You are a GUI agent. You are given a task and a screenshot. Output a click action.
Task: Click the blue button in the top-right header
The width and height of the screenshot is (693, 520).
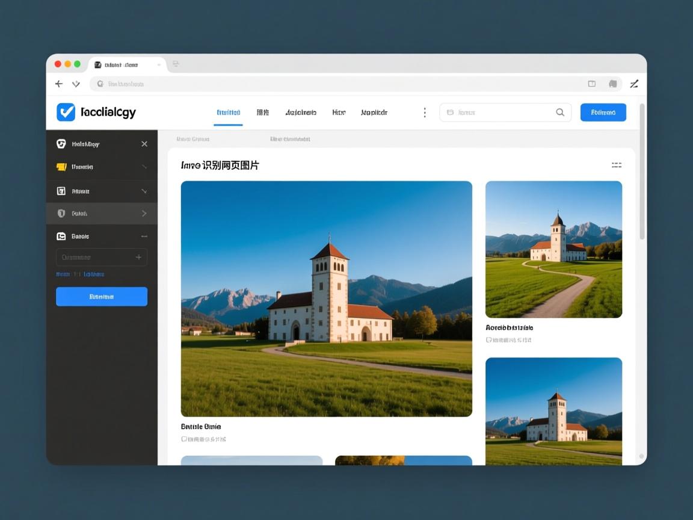pyautogui.click(x=603, y=113)
